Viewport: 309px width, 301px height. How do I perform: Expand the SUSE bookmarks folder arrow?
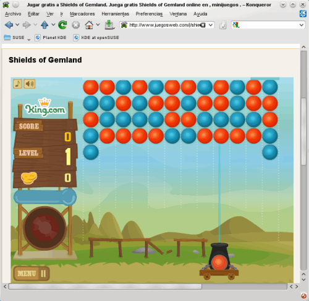29,39
